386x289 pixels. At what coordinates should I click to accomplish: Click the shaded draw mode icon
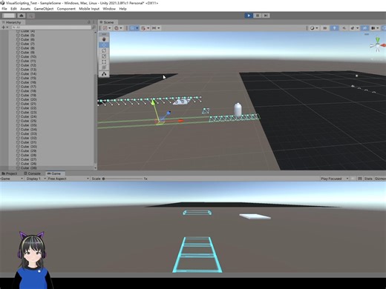(x=313, y=28)
